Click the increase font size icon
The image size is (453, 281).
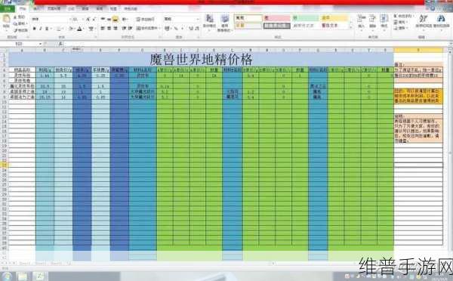click(88, 20)
